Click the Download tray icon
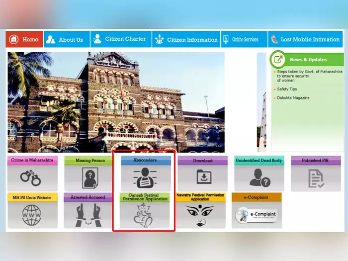Viewport: 348px width, 261px height. click(202, 178)
